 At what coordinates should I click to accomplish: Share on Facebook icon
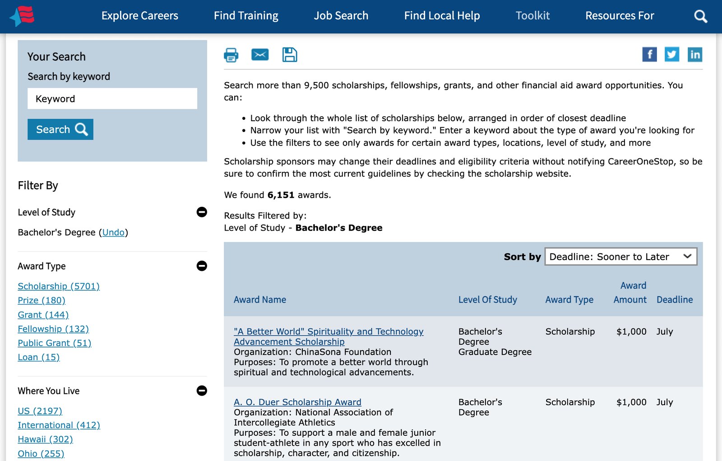click(649, 55)
